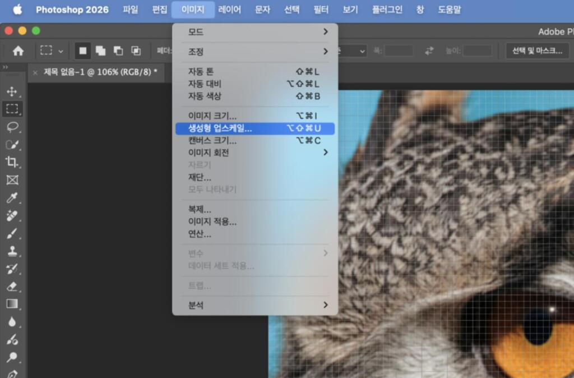
Task: Enable New Selection mode button
Action: pos(83,51)
